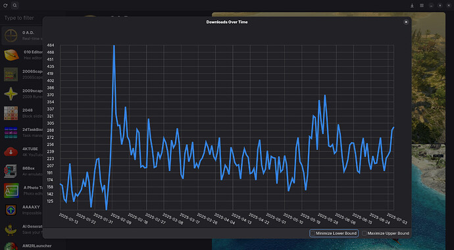Image resolution: width=454 pixels, height=250 pixels.
Task: Open the downloads icon in the title bar
Action: [x=412, y=5]
